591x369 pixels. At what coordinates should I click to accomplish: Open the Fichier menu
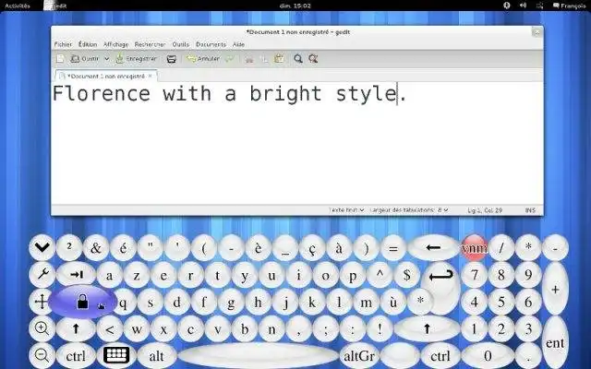[63, 44]
